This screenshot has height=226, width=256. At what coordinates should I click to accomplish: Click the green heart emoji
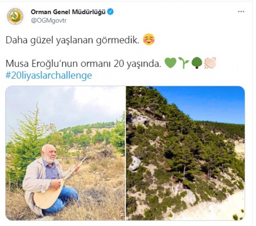[170, 63]
